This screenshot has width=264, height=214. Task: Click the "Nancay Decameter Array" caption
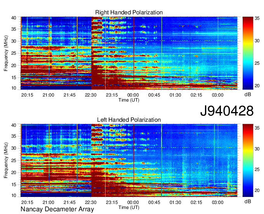[57, 209]
